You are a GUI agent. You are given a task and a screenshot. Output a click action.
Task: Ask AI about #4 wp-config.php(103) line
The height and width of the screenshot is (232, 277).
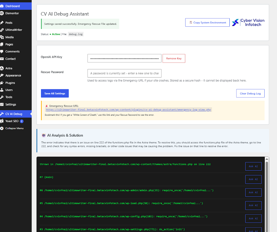(x=253, y=219)
